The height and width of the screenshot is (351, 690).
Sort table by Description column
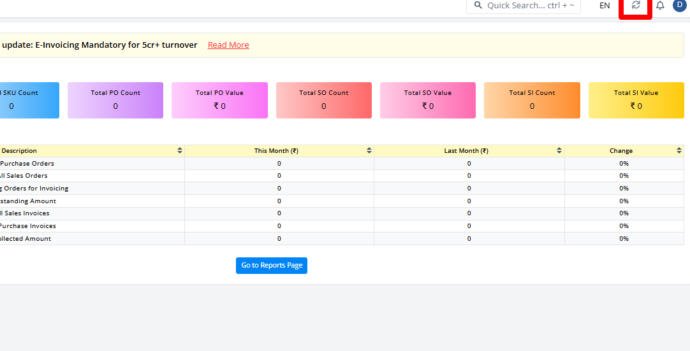click(x=180, y=150)
